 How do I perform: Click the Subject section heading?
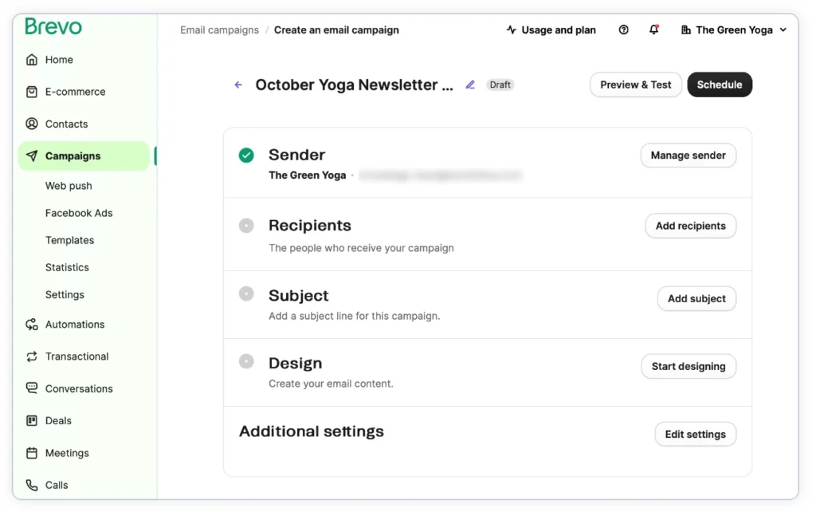tap(298, 296)
